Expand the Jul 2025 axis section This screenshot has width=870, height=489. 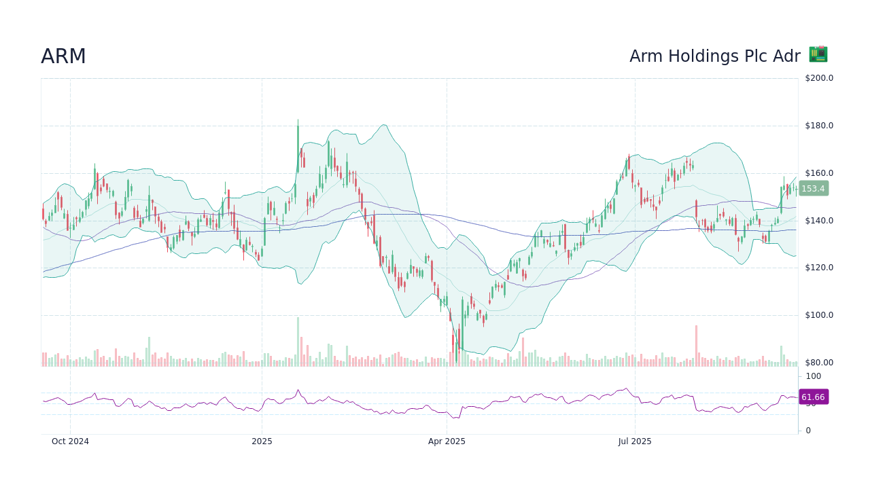(635, 441)
